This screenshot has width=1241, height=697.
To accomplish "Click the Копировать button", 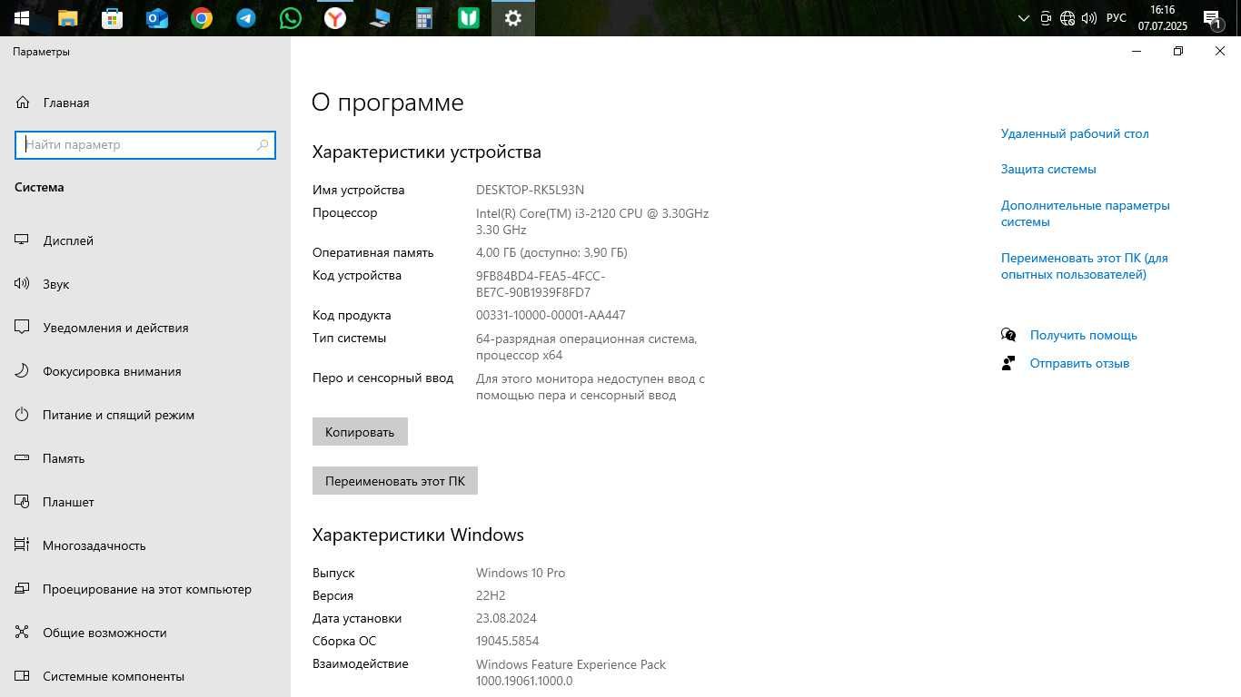I will [360, 432].
